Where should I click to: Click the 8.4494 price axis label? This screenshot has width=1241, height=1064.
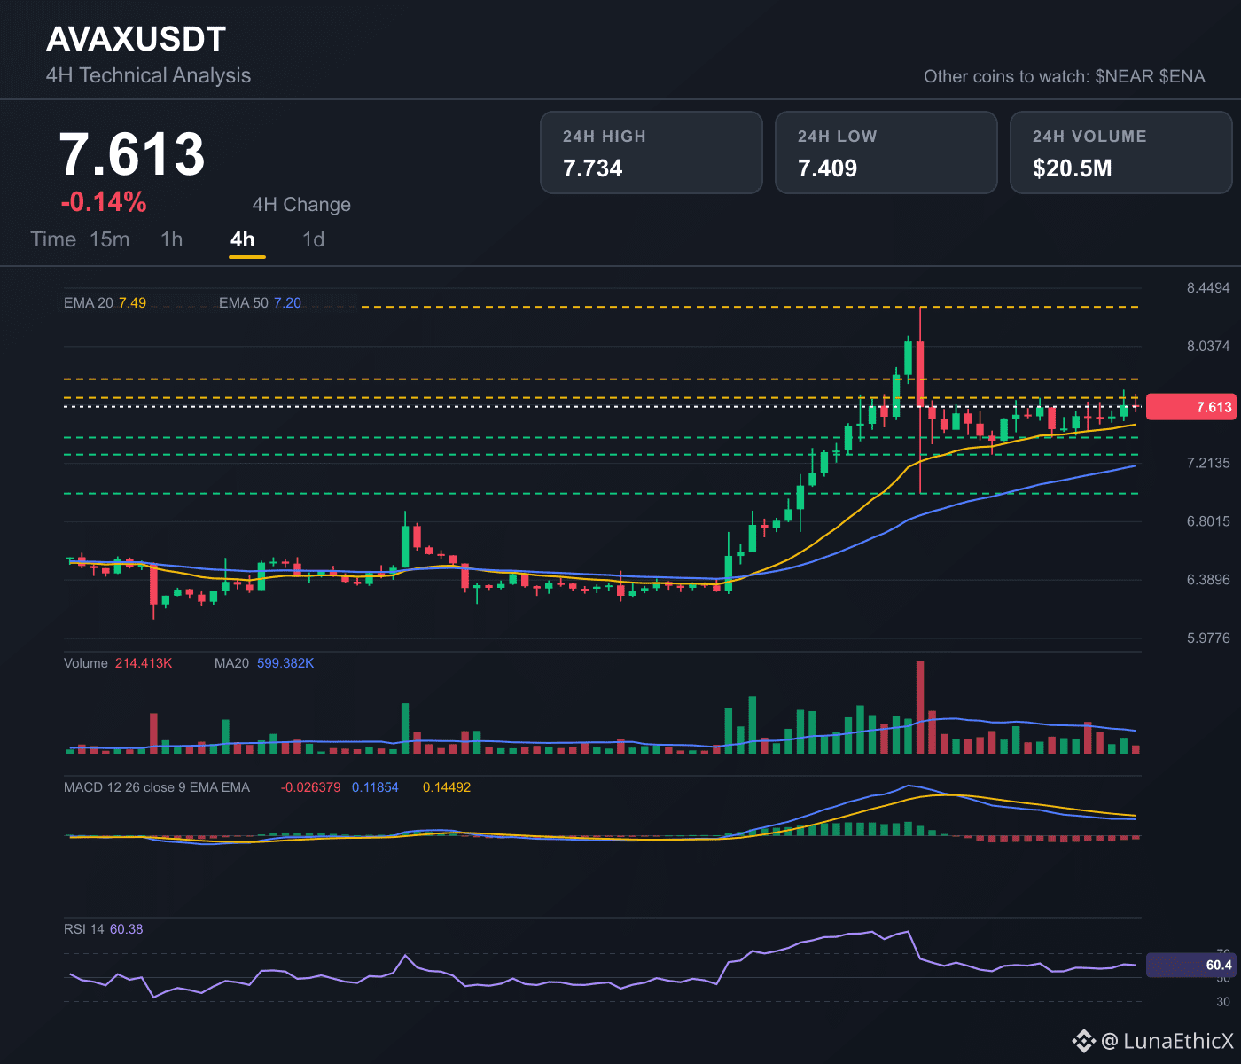(x=1208, y=288)
